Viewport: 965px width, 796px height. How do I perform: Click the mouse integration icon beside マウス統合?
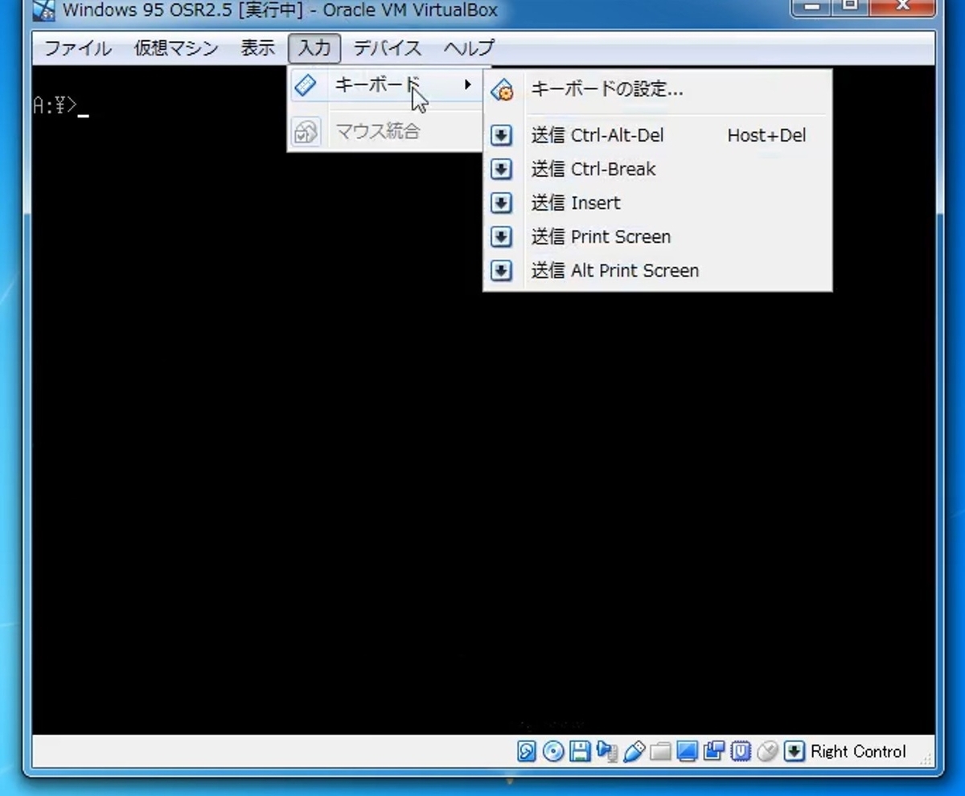[x=306, y=131]
